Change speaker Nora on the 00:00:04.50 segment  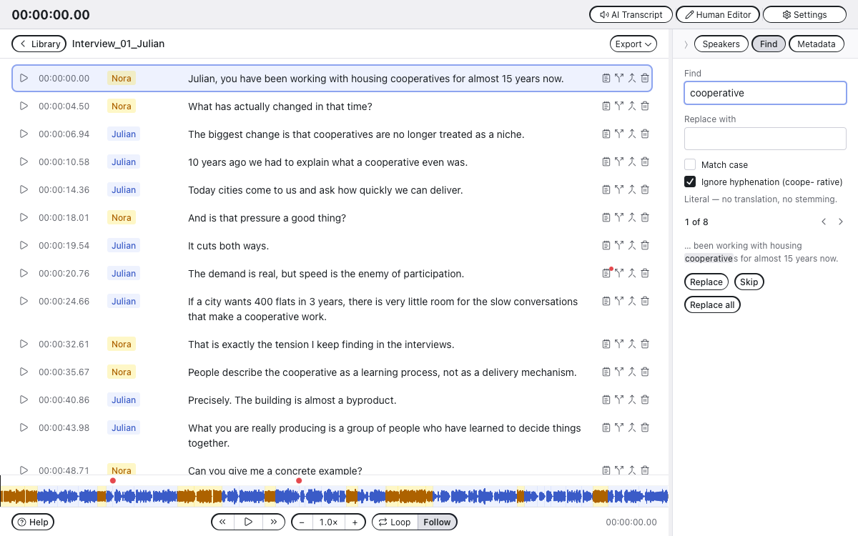coord(122,106)
